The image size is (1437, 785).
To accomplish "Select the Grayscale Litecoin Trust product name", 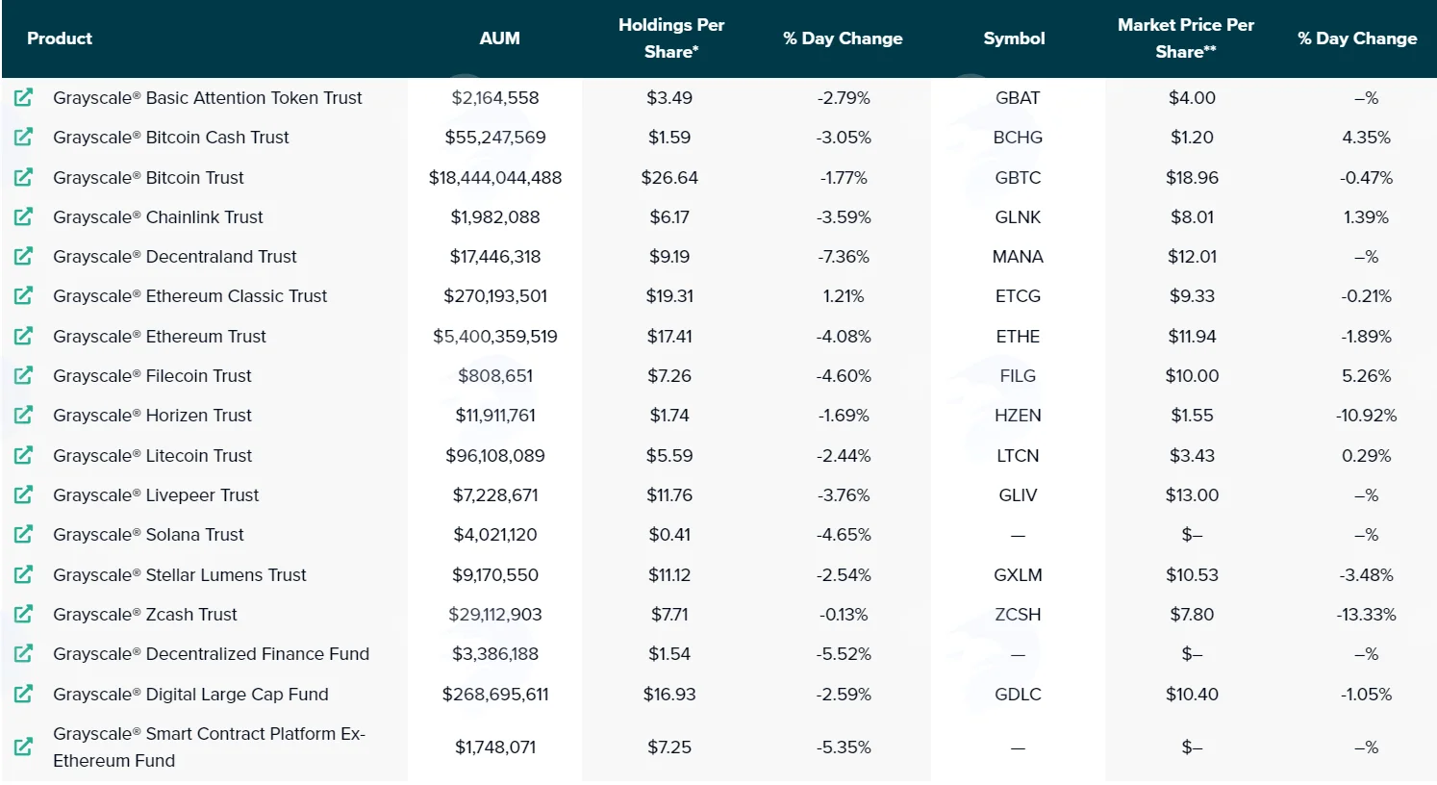I will (x=153, y=455).
